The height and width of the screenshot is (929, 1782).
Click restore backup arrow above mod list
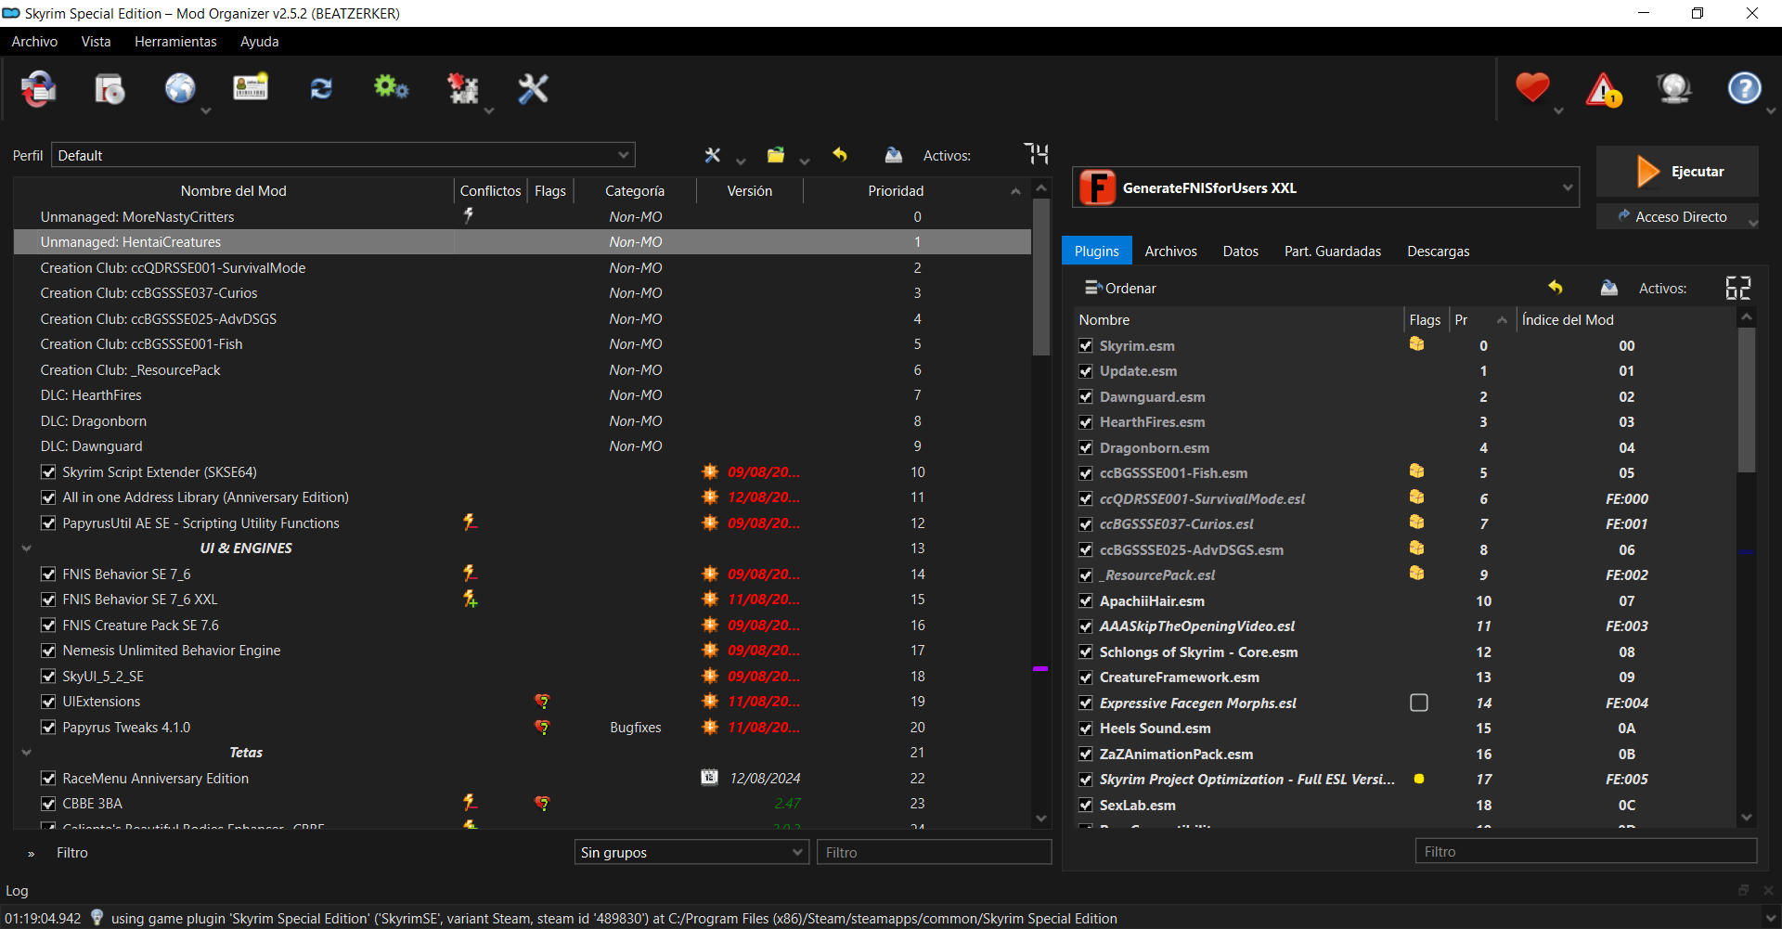(x=840, y=155)
